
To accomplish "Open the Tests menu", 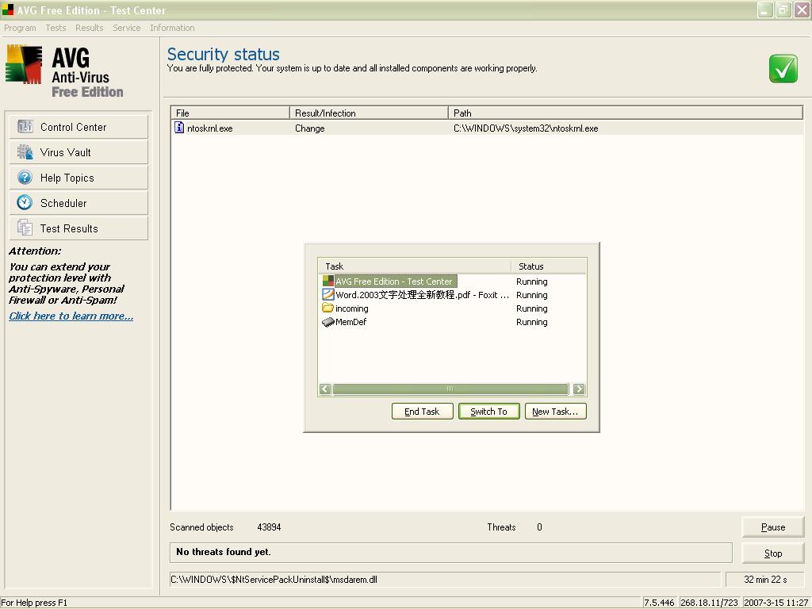I will pyautogui.click(x=56, y=28).
